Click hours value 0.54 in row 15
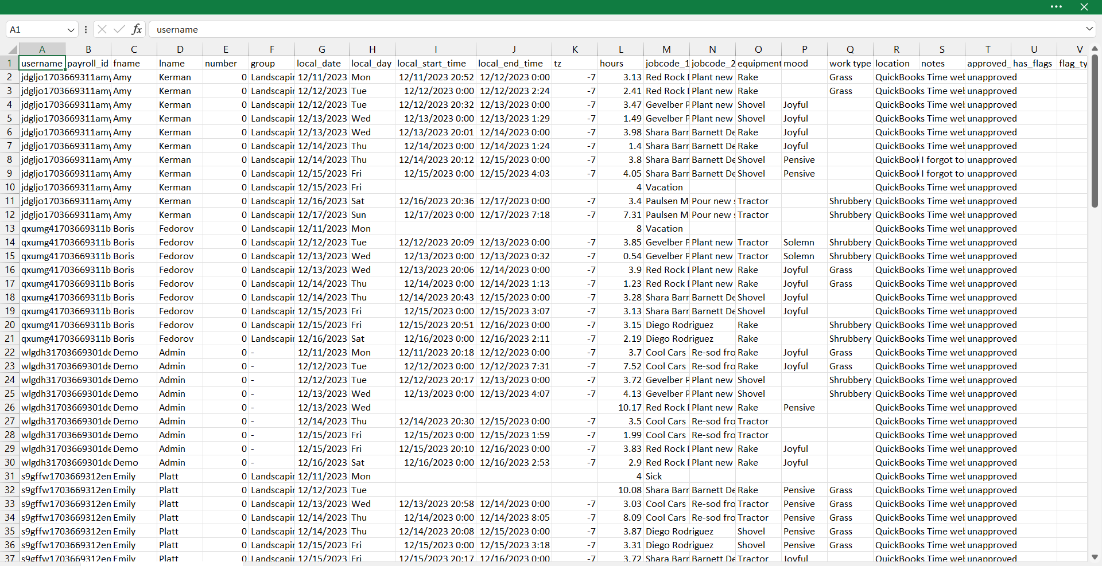Viewport: 1102px width, 566px height. 620,256
